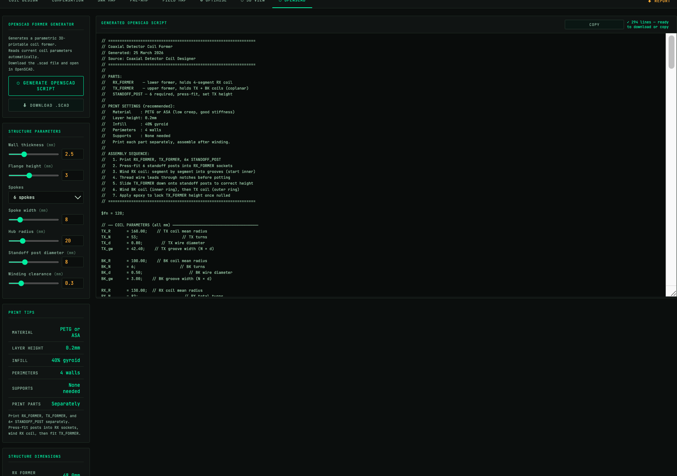Click the '$fn = 120;' script line
The height and width of the screenshot is (476, 677).
click(x=113, y=214)
